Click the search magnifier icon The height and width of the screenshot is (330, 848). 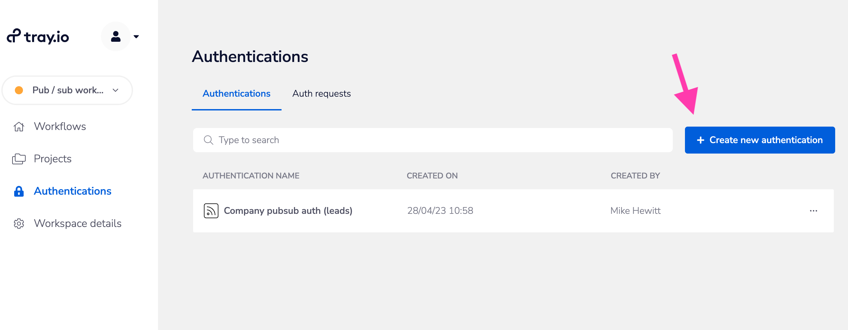(x=208, y=140)
